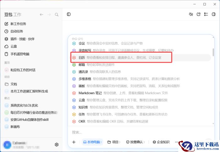Open settings with the gear icon
The width and height of the screenshot is (220, 152).
click(57, 144)
